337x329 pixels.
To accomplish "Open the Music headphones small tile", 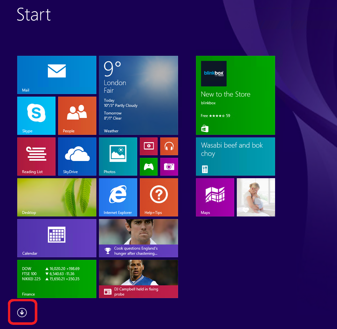I will tap(169, 146).
